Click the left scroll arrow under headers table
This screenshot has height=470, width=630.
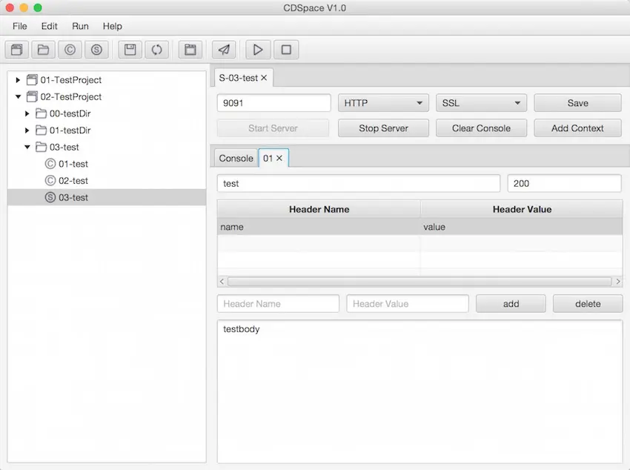pos(222,282)
